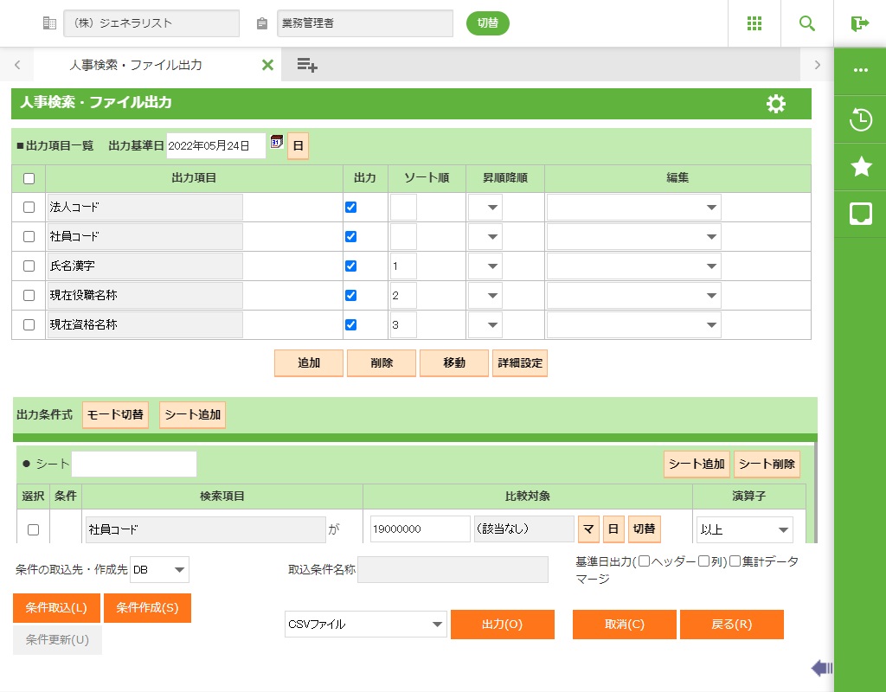The width and height of the screenshot is (886, 692).
Task: Select the 人事検索・ファイル出力 tab
Action: coord(136,65)
